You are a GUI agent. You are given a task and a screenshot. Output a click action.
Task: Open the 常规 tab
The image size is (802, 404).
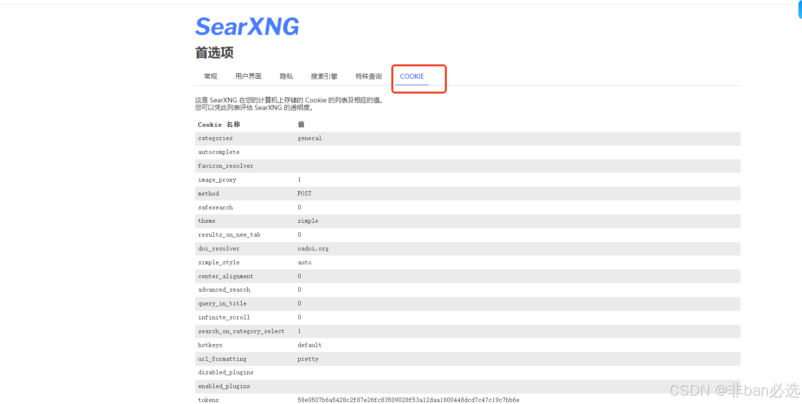[x=211, y=76]
